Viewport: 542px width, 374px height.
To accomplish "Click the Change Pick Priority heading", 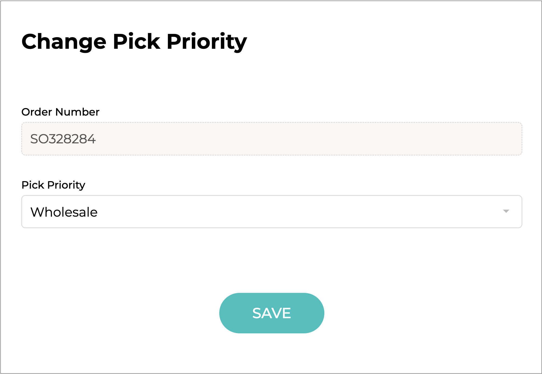I will pos(134,41).
